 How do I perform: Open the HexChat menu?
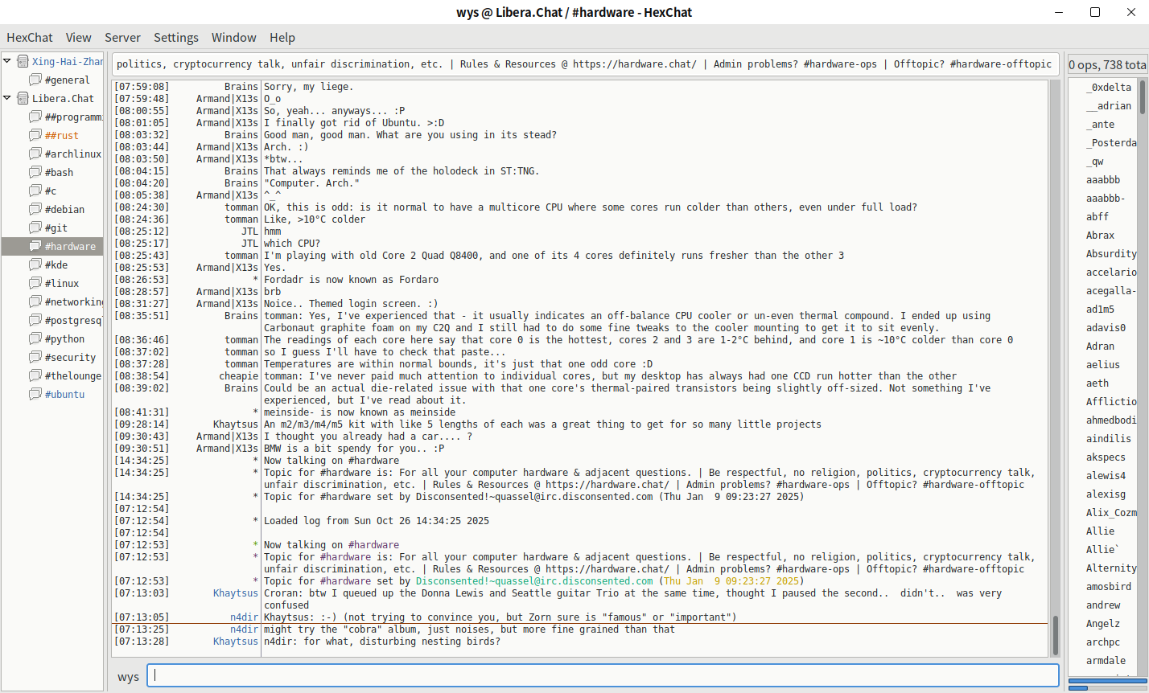pyautogui.click(x=30, y=38)
